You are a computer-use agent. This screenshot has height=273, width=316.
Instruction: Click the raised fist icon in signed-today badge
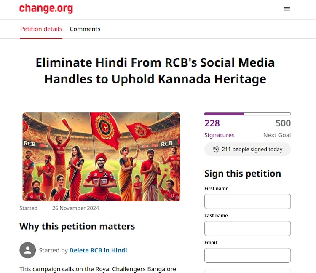pos(216,150)
